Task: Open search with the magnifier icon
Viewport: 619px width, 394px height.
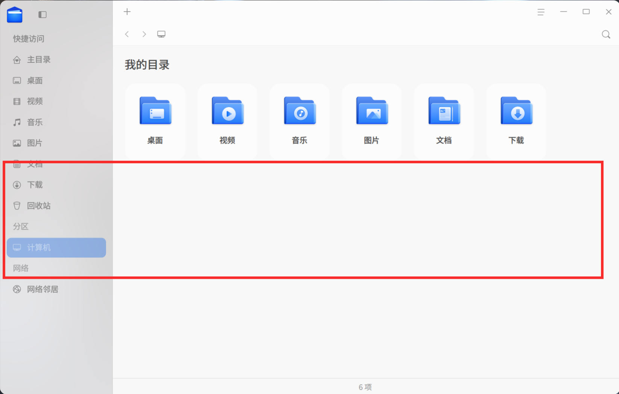Action: tap(606, 35)
